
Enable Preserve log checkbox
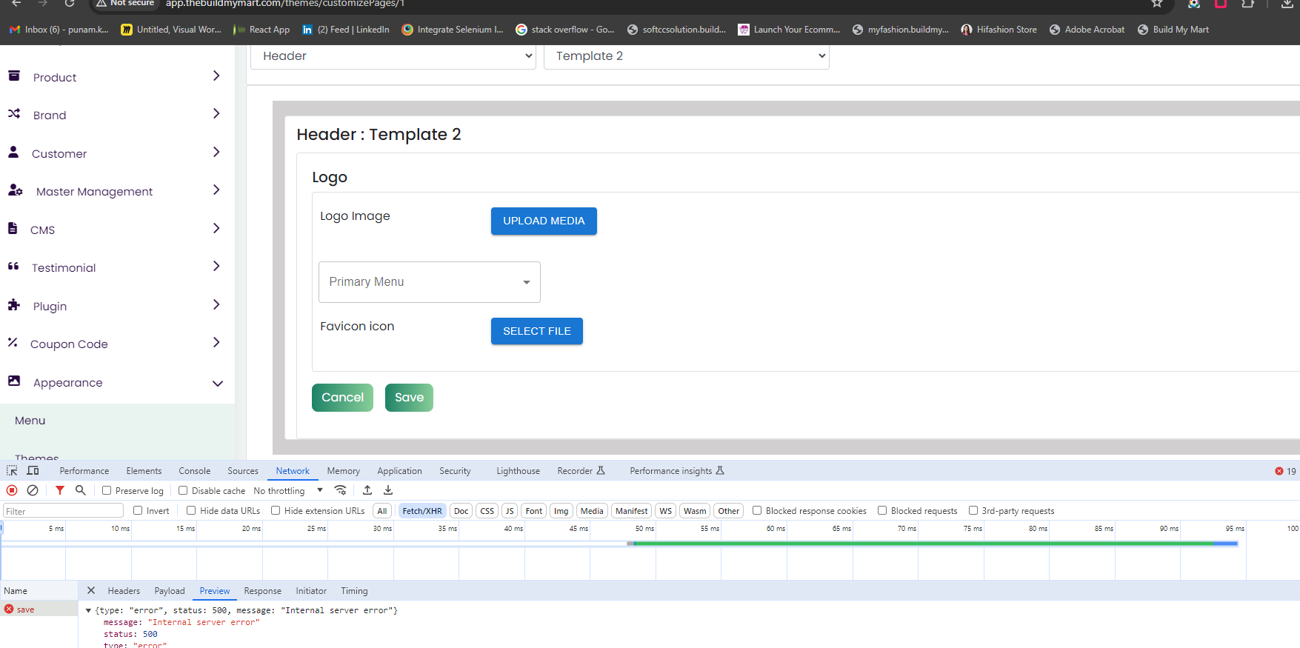click(x=107, y=490)
